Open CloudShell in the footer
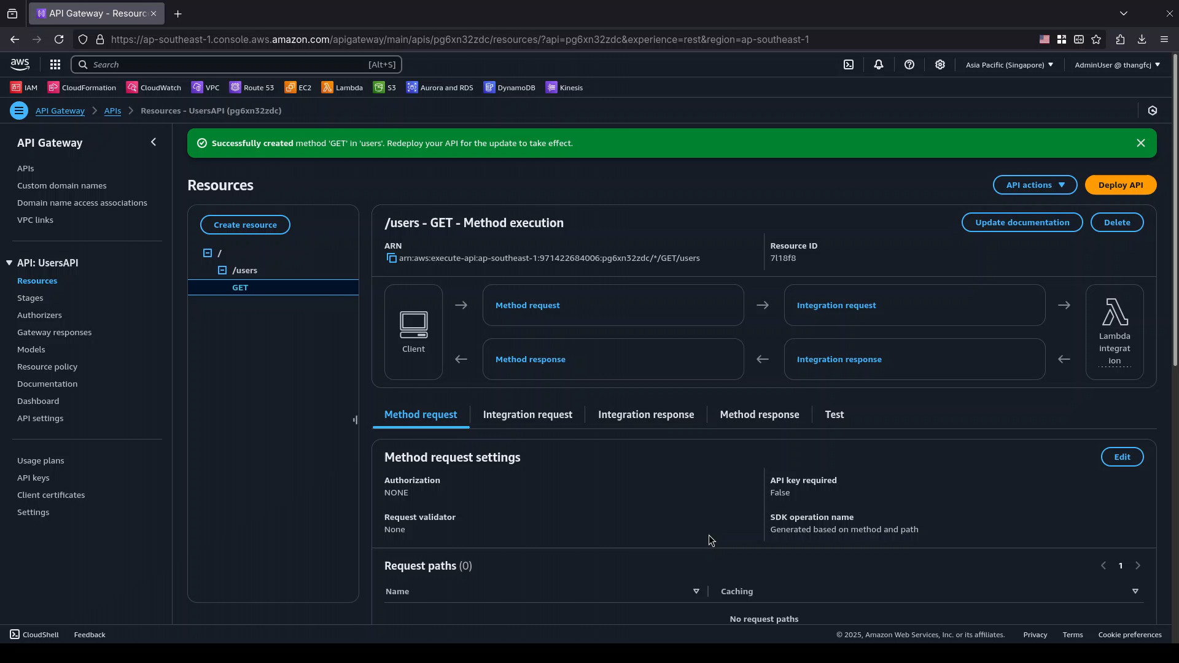This screenshot has width=1179, height=663. (x=34, y=635)
